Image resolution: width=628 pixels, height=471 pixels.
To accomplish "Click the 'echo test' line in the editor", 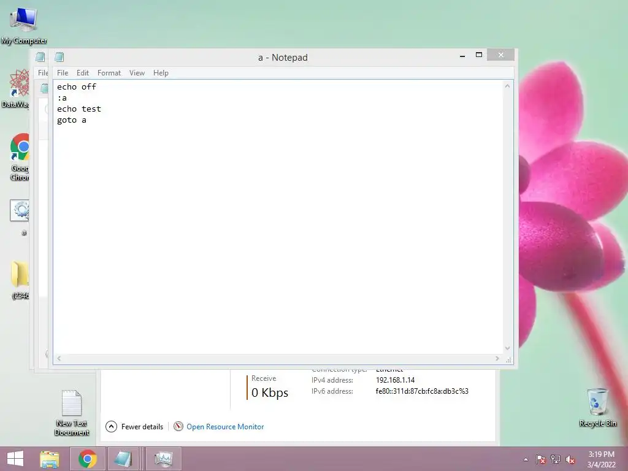I will point(79,109).
